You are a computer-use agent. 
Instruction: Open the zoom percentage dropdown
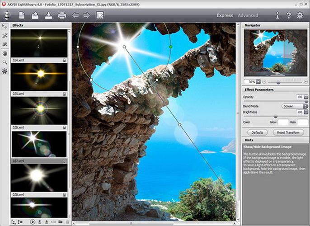tap(259, 82)
